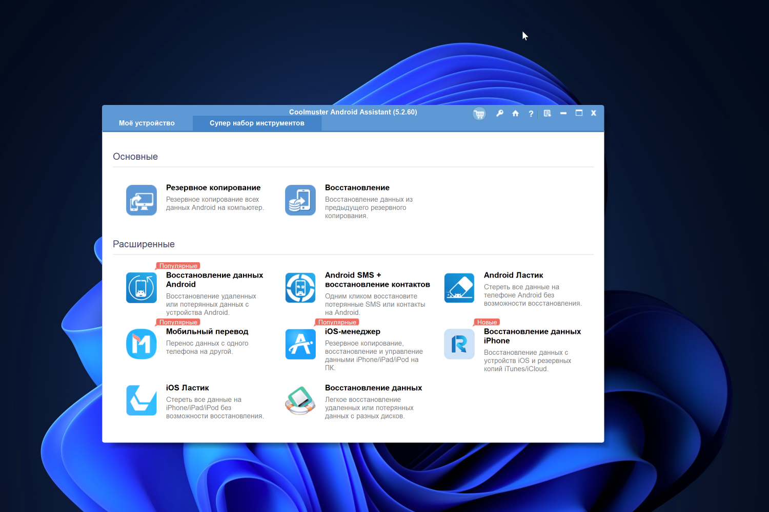Open the Мобильный перевод title

coord(207,331)
